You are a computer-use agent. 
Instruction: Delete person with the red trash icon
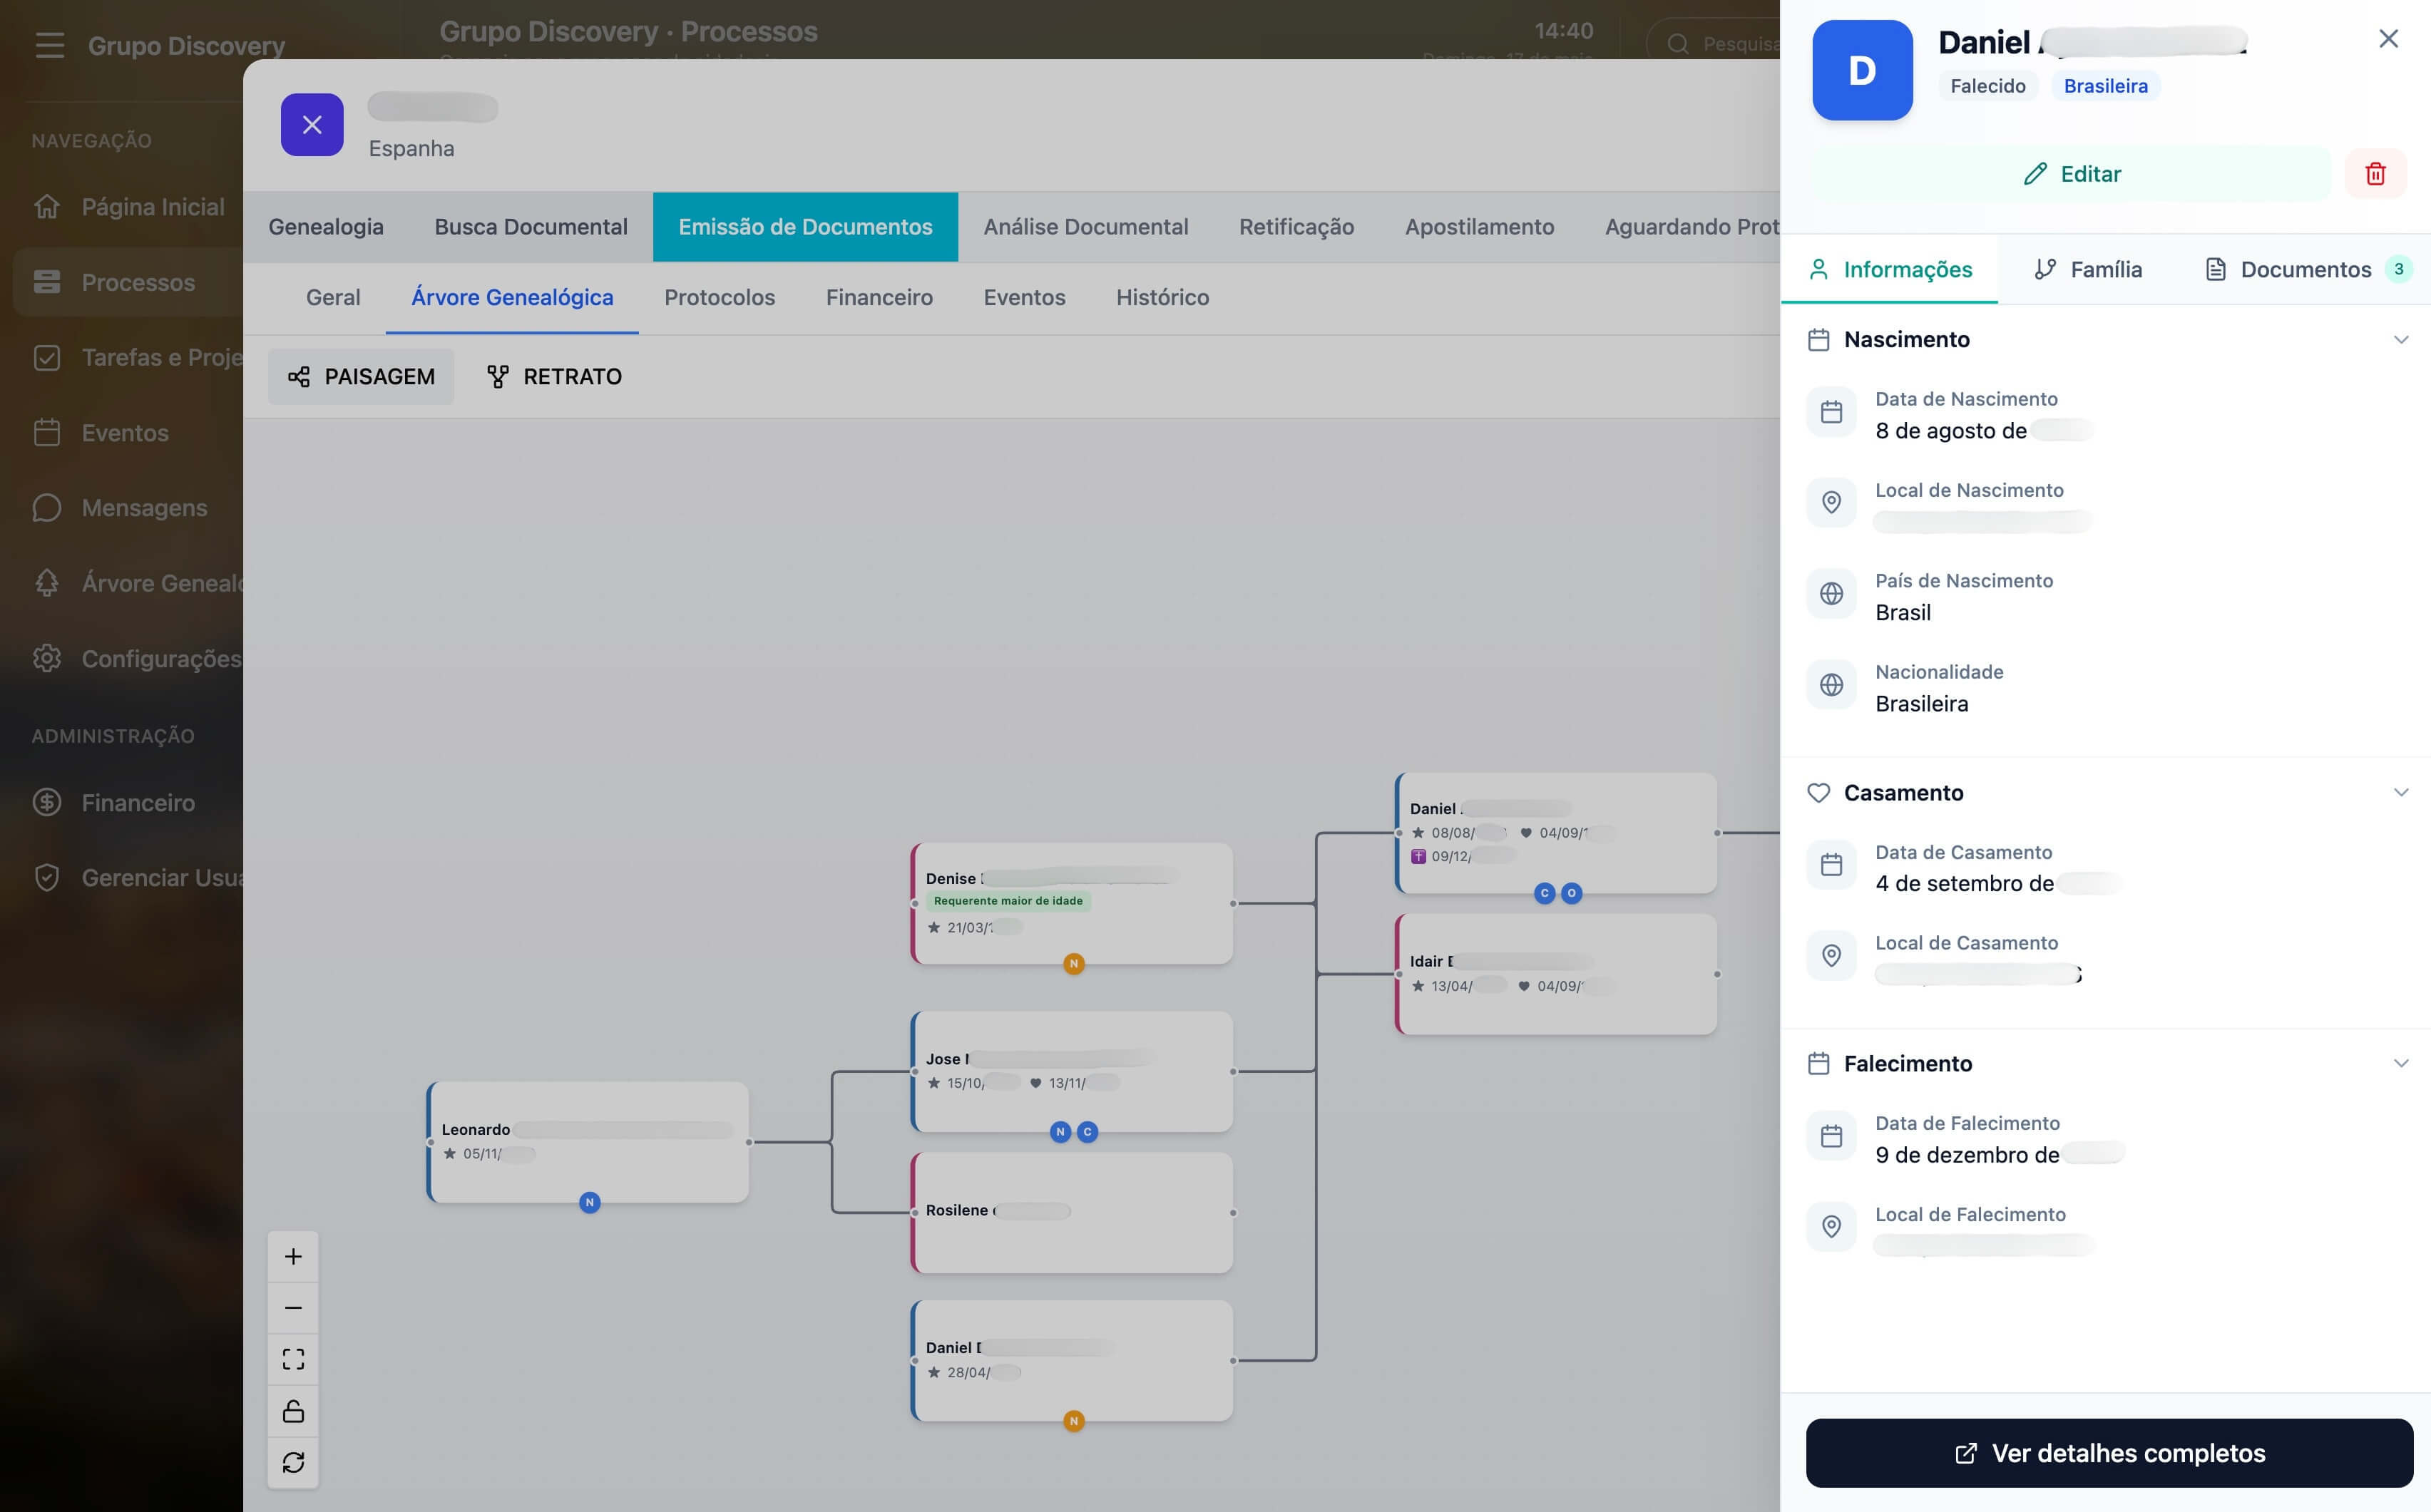(2375, 174)
